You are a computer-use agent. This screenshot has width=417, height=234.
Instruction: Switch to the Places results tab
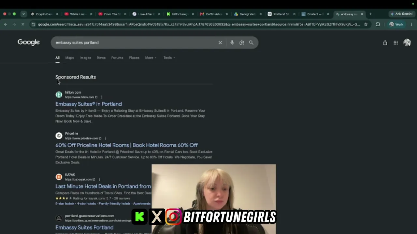coord(134,58)
